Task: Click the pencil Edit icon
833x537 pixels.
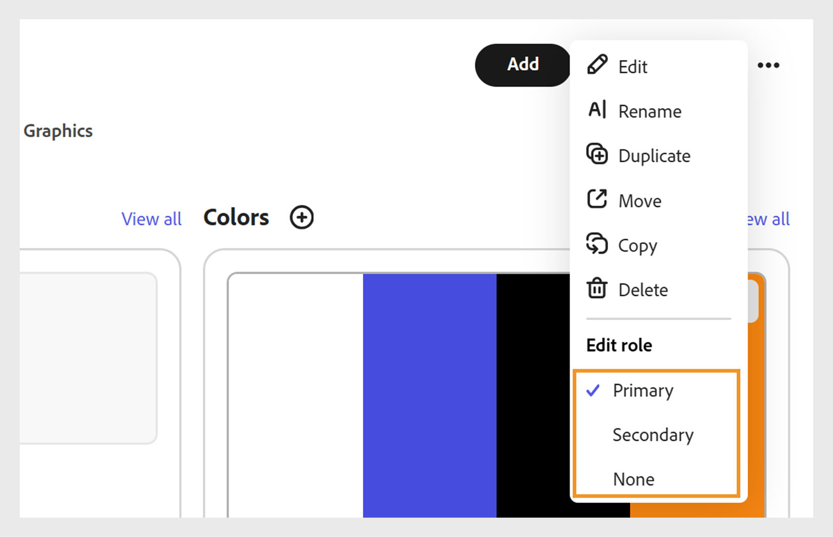Action: (x=597, y=65)
